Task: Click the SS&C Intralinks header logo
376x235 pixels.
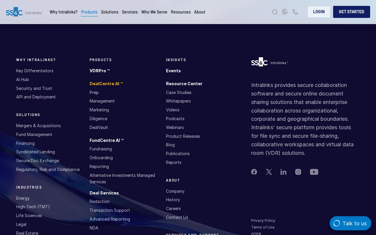Action: point(25,12)
